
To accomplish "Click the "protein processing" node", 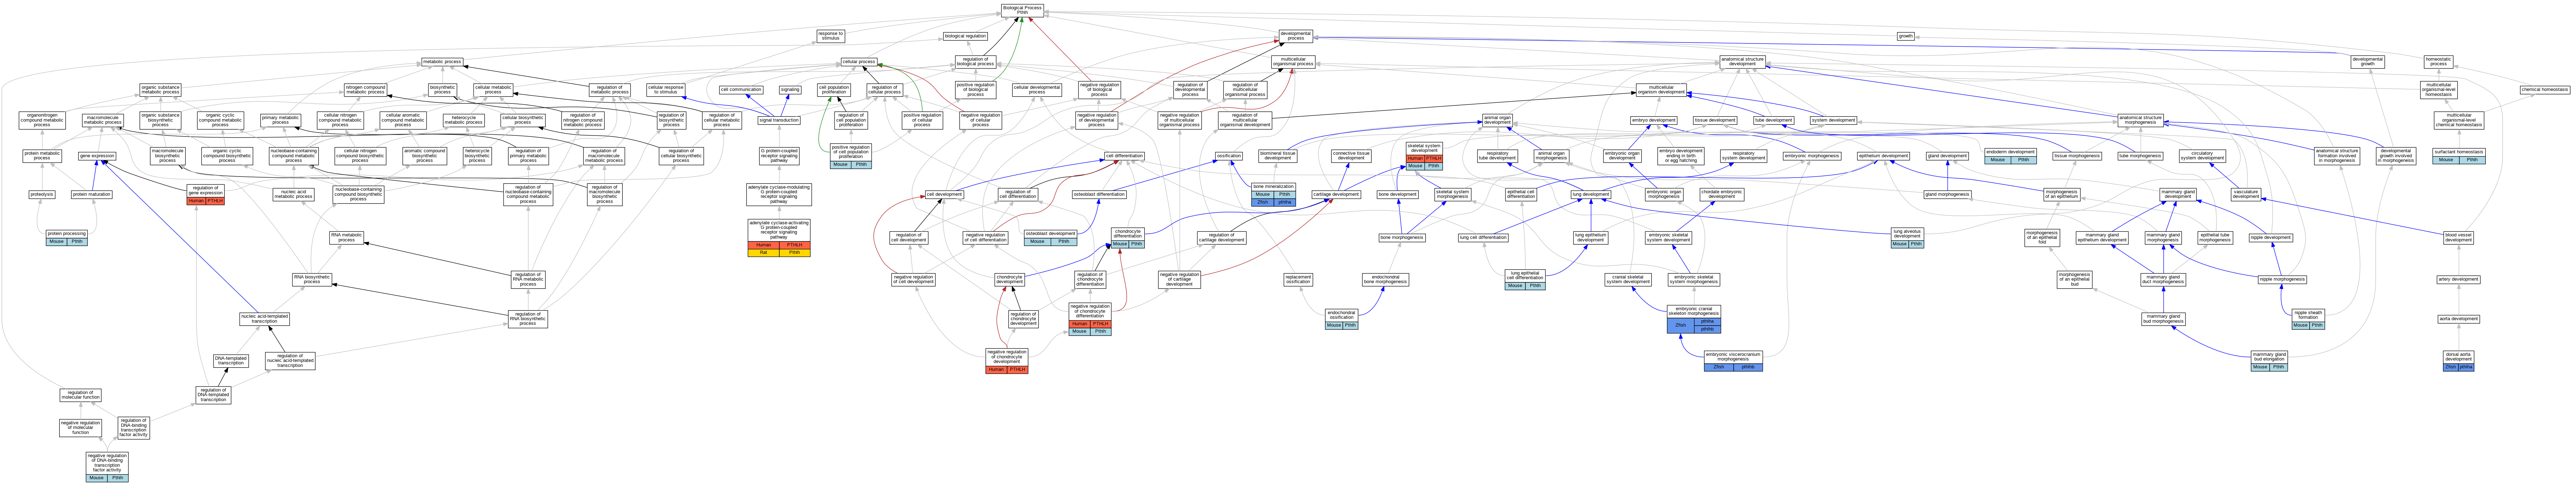I will [67, 237].
